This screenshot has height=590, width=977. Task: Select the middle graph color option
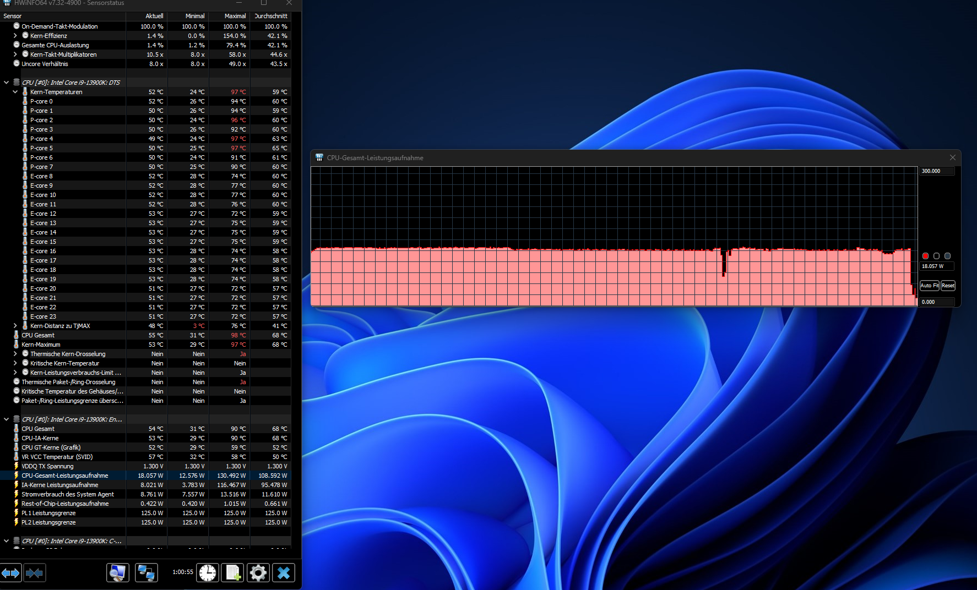pos(936,256)
